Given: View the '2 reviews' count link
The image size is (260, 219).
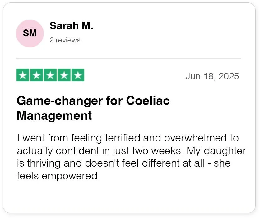Looking at the screenshot, I should click(65, 40).
